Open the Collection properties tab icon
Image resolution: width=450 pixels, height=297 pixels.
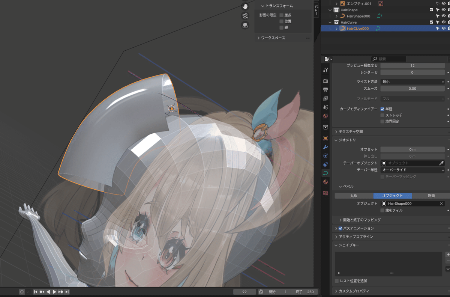pyautogui.click(x=325, y=127)
